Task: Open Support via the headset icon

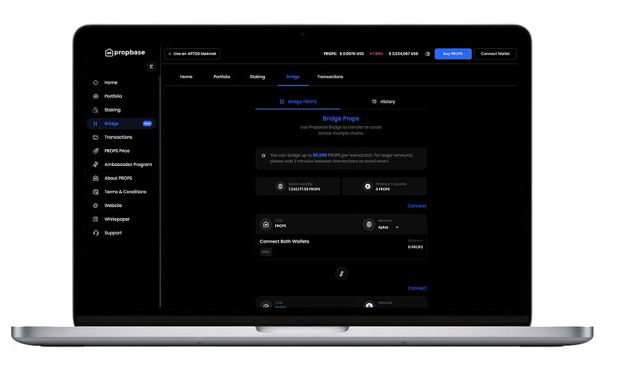Action: click(95, 233)
